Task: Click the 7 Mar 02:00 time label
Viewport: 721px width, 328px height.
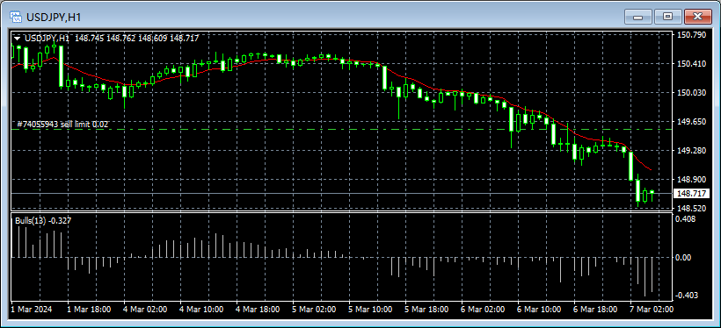Action: [x=652, y=310]
